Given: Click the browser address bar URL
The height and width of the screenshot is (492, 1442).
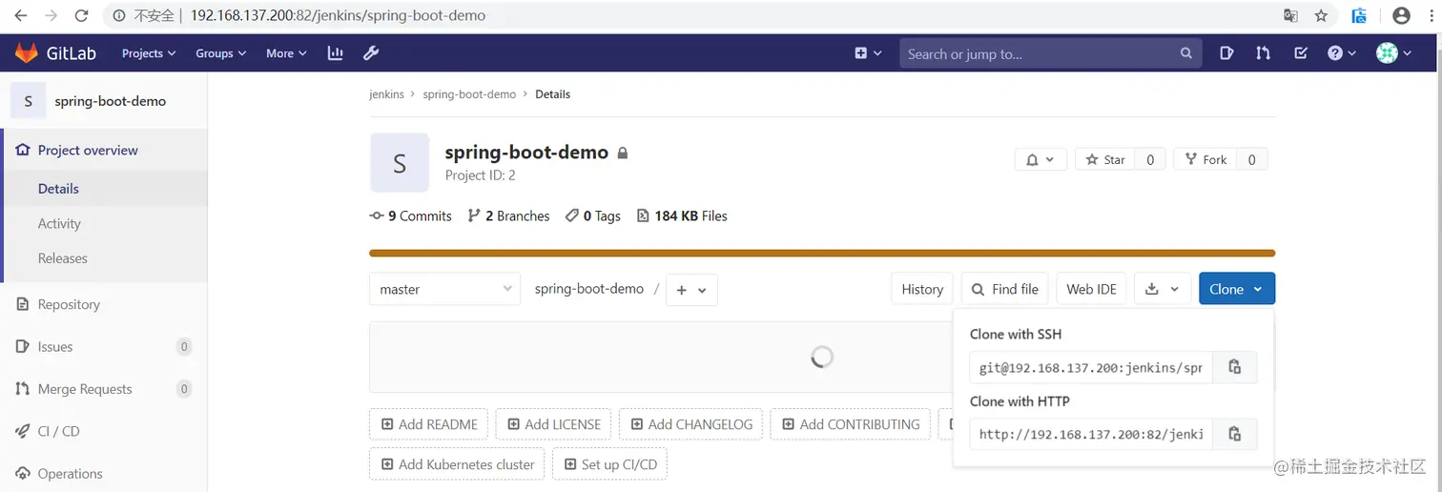Looking at the screenshot, I should (338, 15).
